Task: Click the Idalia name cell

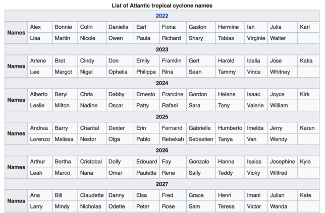Action: click(x=256, y=60)
